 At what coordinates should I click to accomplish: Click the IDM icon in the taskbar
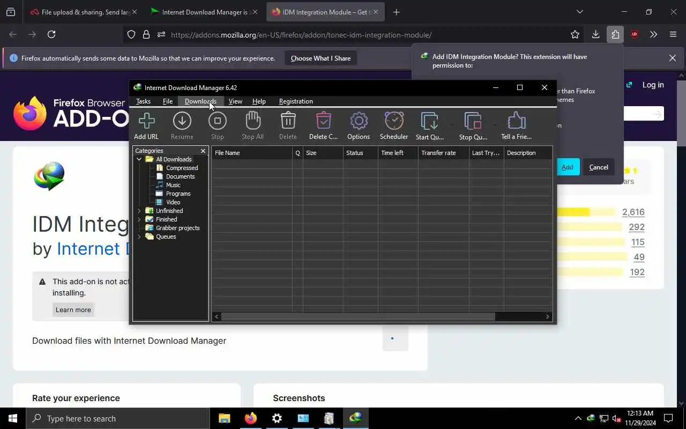[x=355, y=418]
